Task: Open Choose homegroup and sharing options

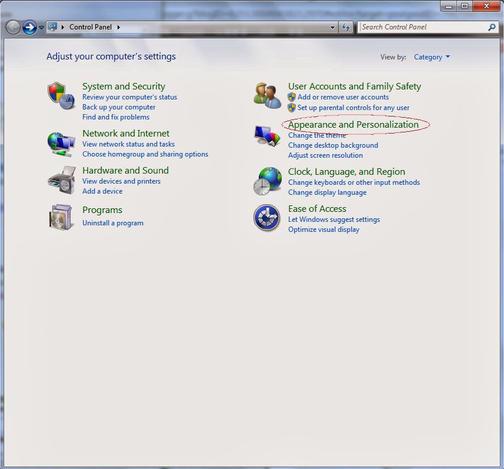Action: [x=145, y=154]
